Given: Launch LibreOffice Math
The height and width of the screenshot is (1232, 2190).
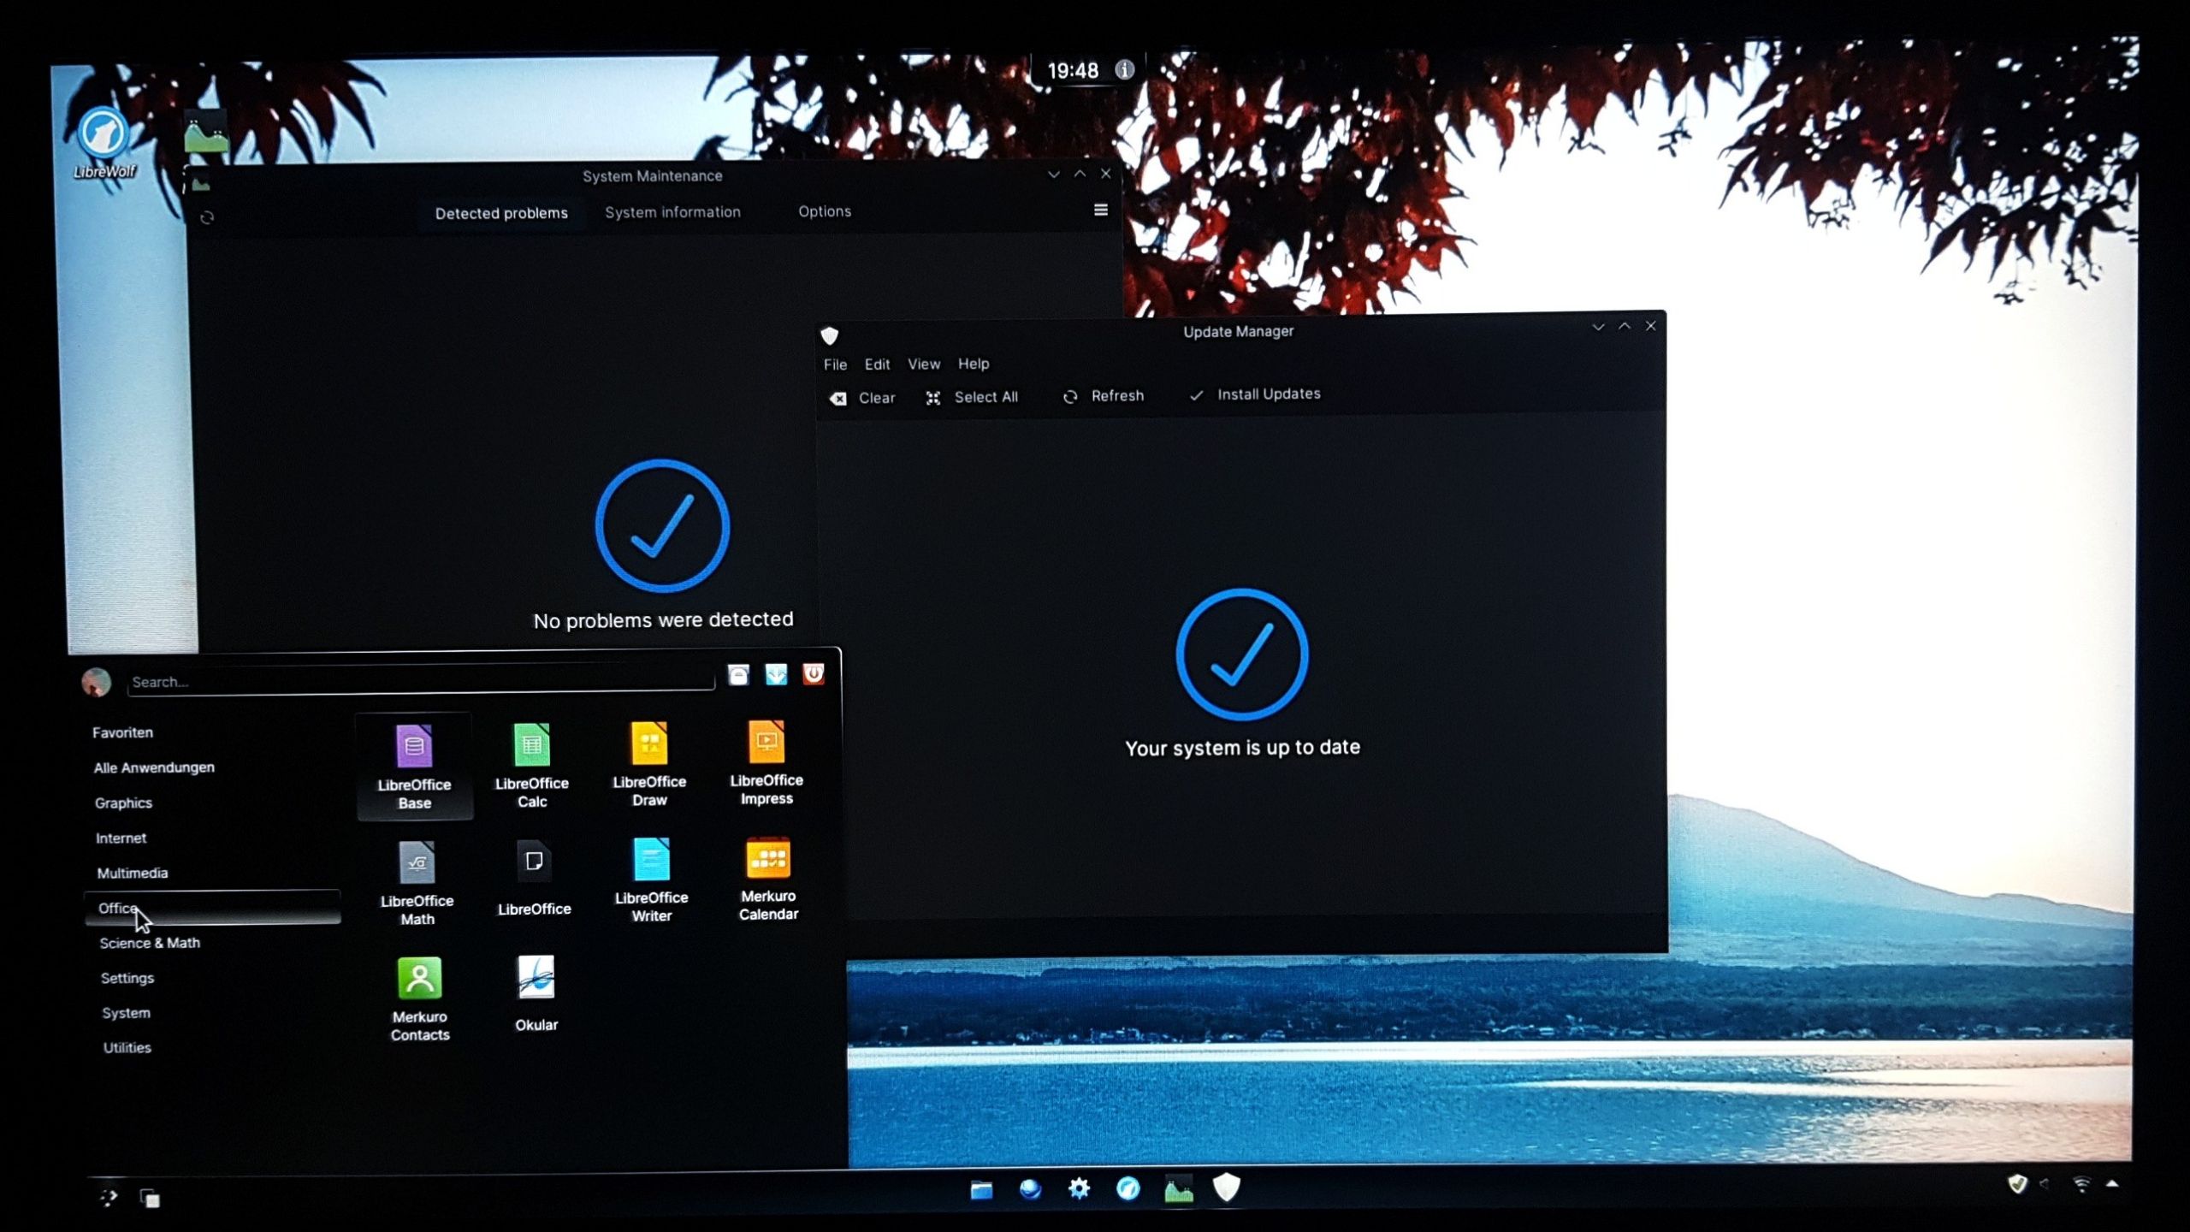Looking at the screenshot, I should click(x=417, y=883).
